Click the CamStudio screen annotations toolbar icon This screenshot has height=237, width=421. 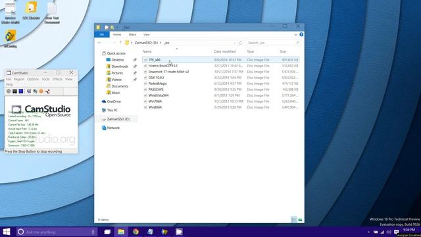pyautogui.click(x=29, y=92)
